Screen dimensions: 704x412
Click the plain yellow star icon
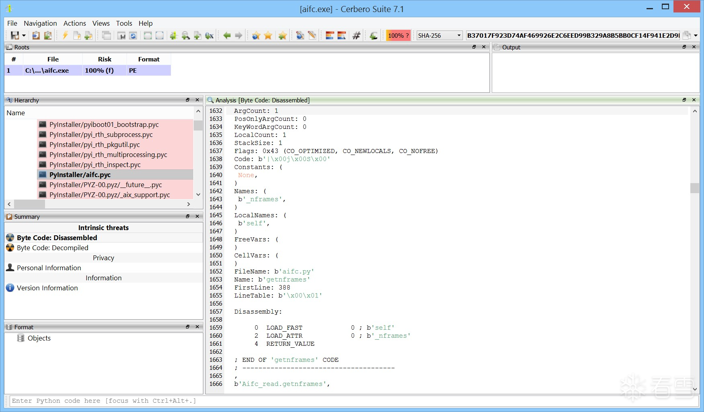[268, 36]
